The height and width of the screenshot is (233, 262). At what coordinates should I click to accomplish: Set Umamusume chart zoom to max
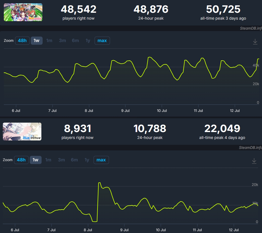point(102,41)
